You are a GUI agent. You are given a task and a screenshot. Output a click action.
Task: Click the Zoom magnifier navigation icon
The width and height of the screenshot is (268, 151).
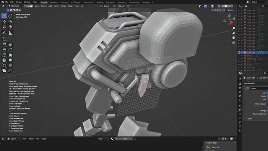[234, 28]
